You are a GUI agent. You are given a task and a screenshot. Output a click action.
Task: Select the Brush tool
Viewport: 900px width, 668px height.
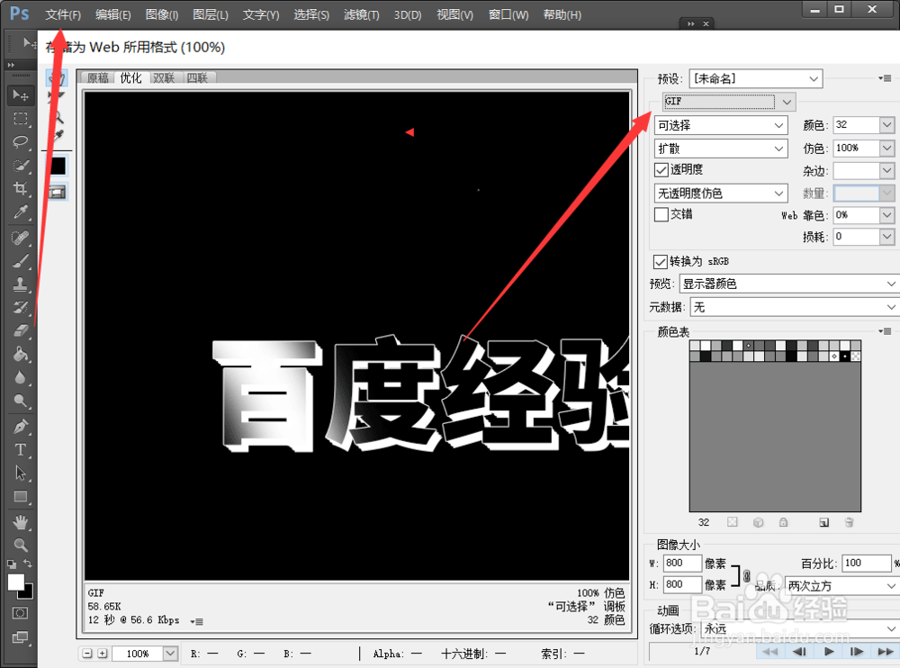pos(21,261)
